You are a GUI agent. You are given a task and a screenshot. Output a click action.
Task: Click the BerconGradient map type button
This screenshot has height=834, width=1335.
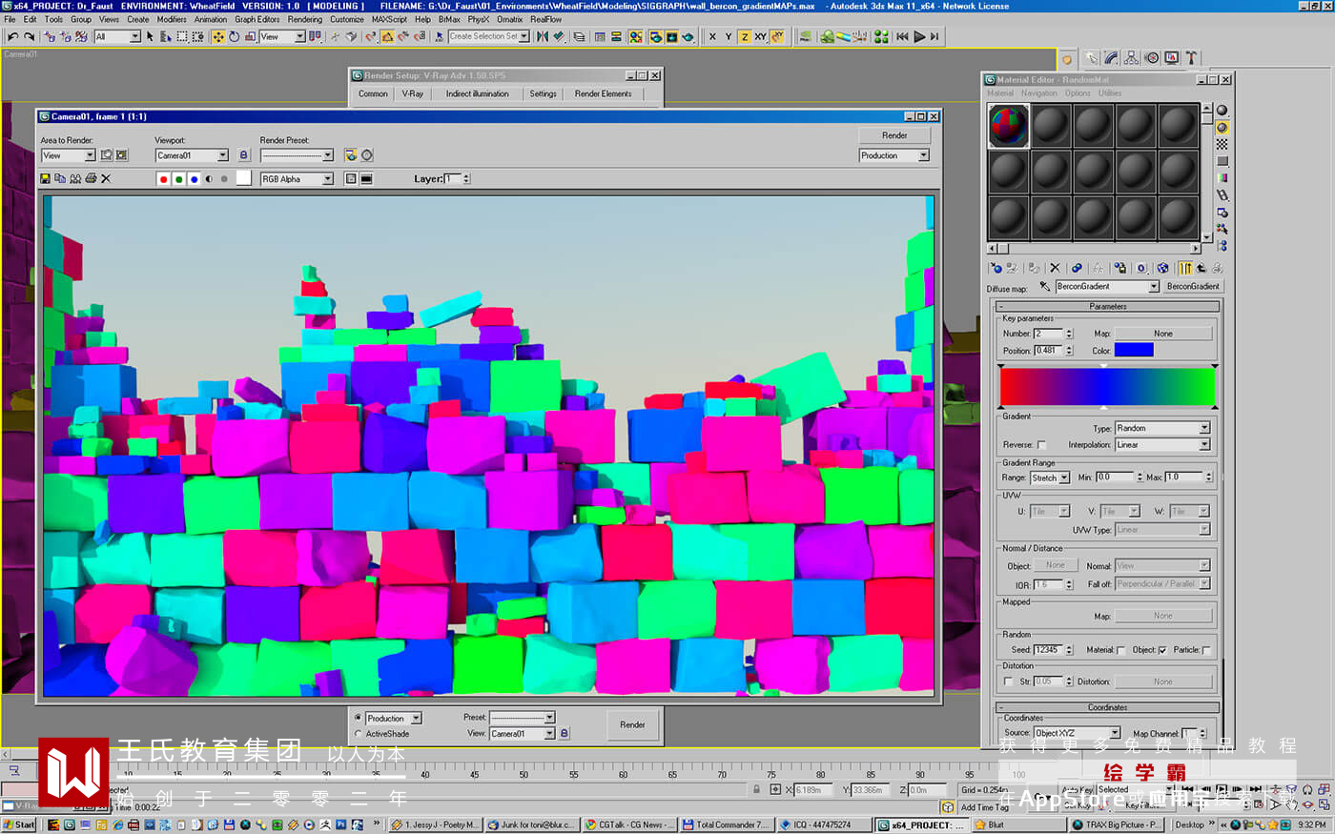click(x=1192, y=286)
